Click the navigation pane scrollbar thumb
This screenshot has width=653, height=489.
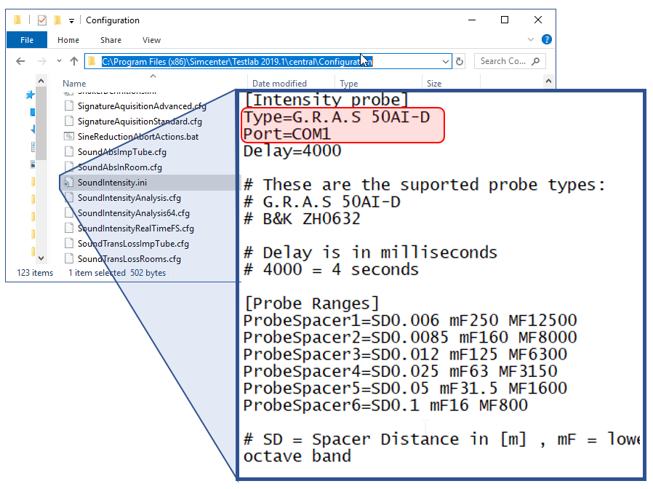coord(41,124)
